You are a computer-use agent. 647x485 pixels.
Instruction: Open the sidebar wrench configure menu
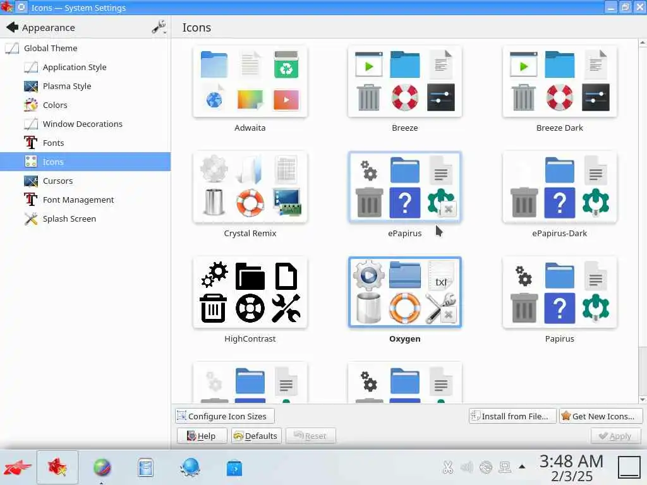pos(159,27)
